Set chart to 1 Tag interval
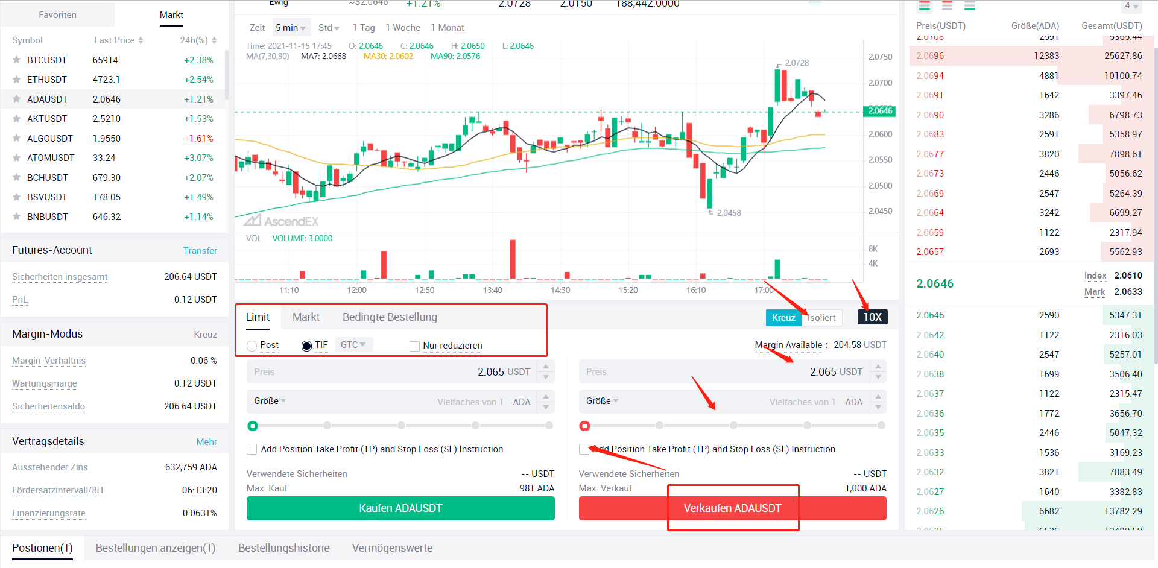 pos(364,28)
